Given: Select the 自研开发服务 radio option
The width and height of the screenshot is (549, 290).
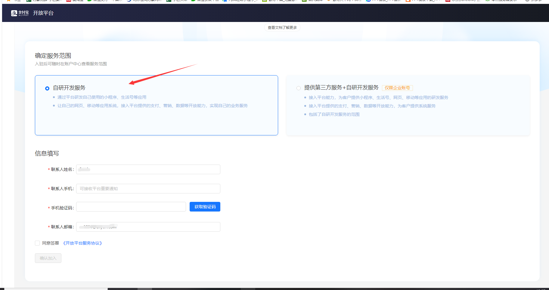Looking at the screenshot, I should (x=47, y=88).
